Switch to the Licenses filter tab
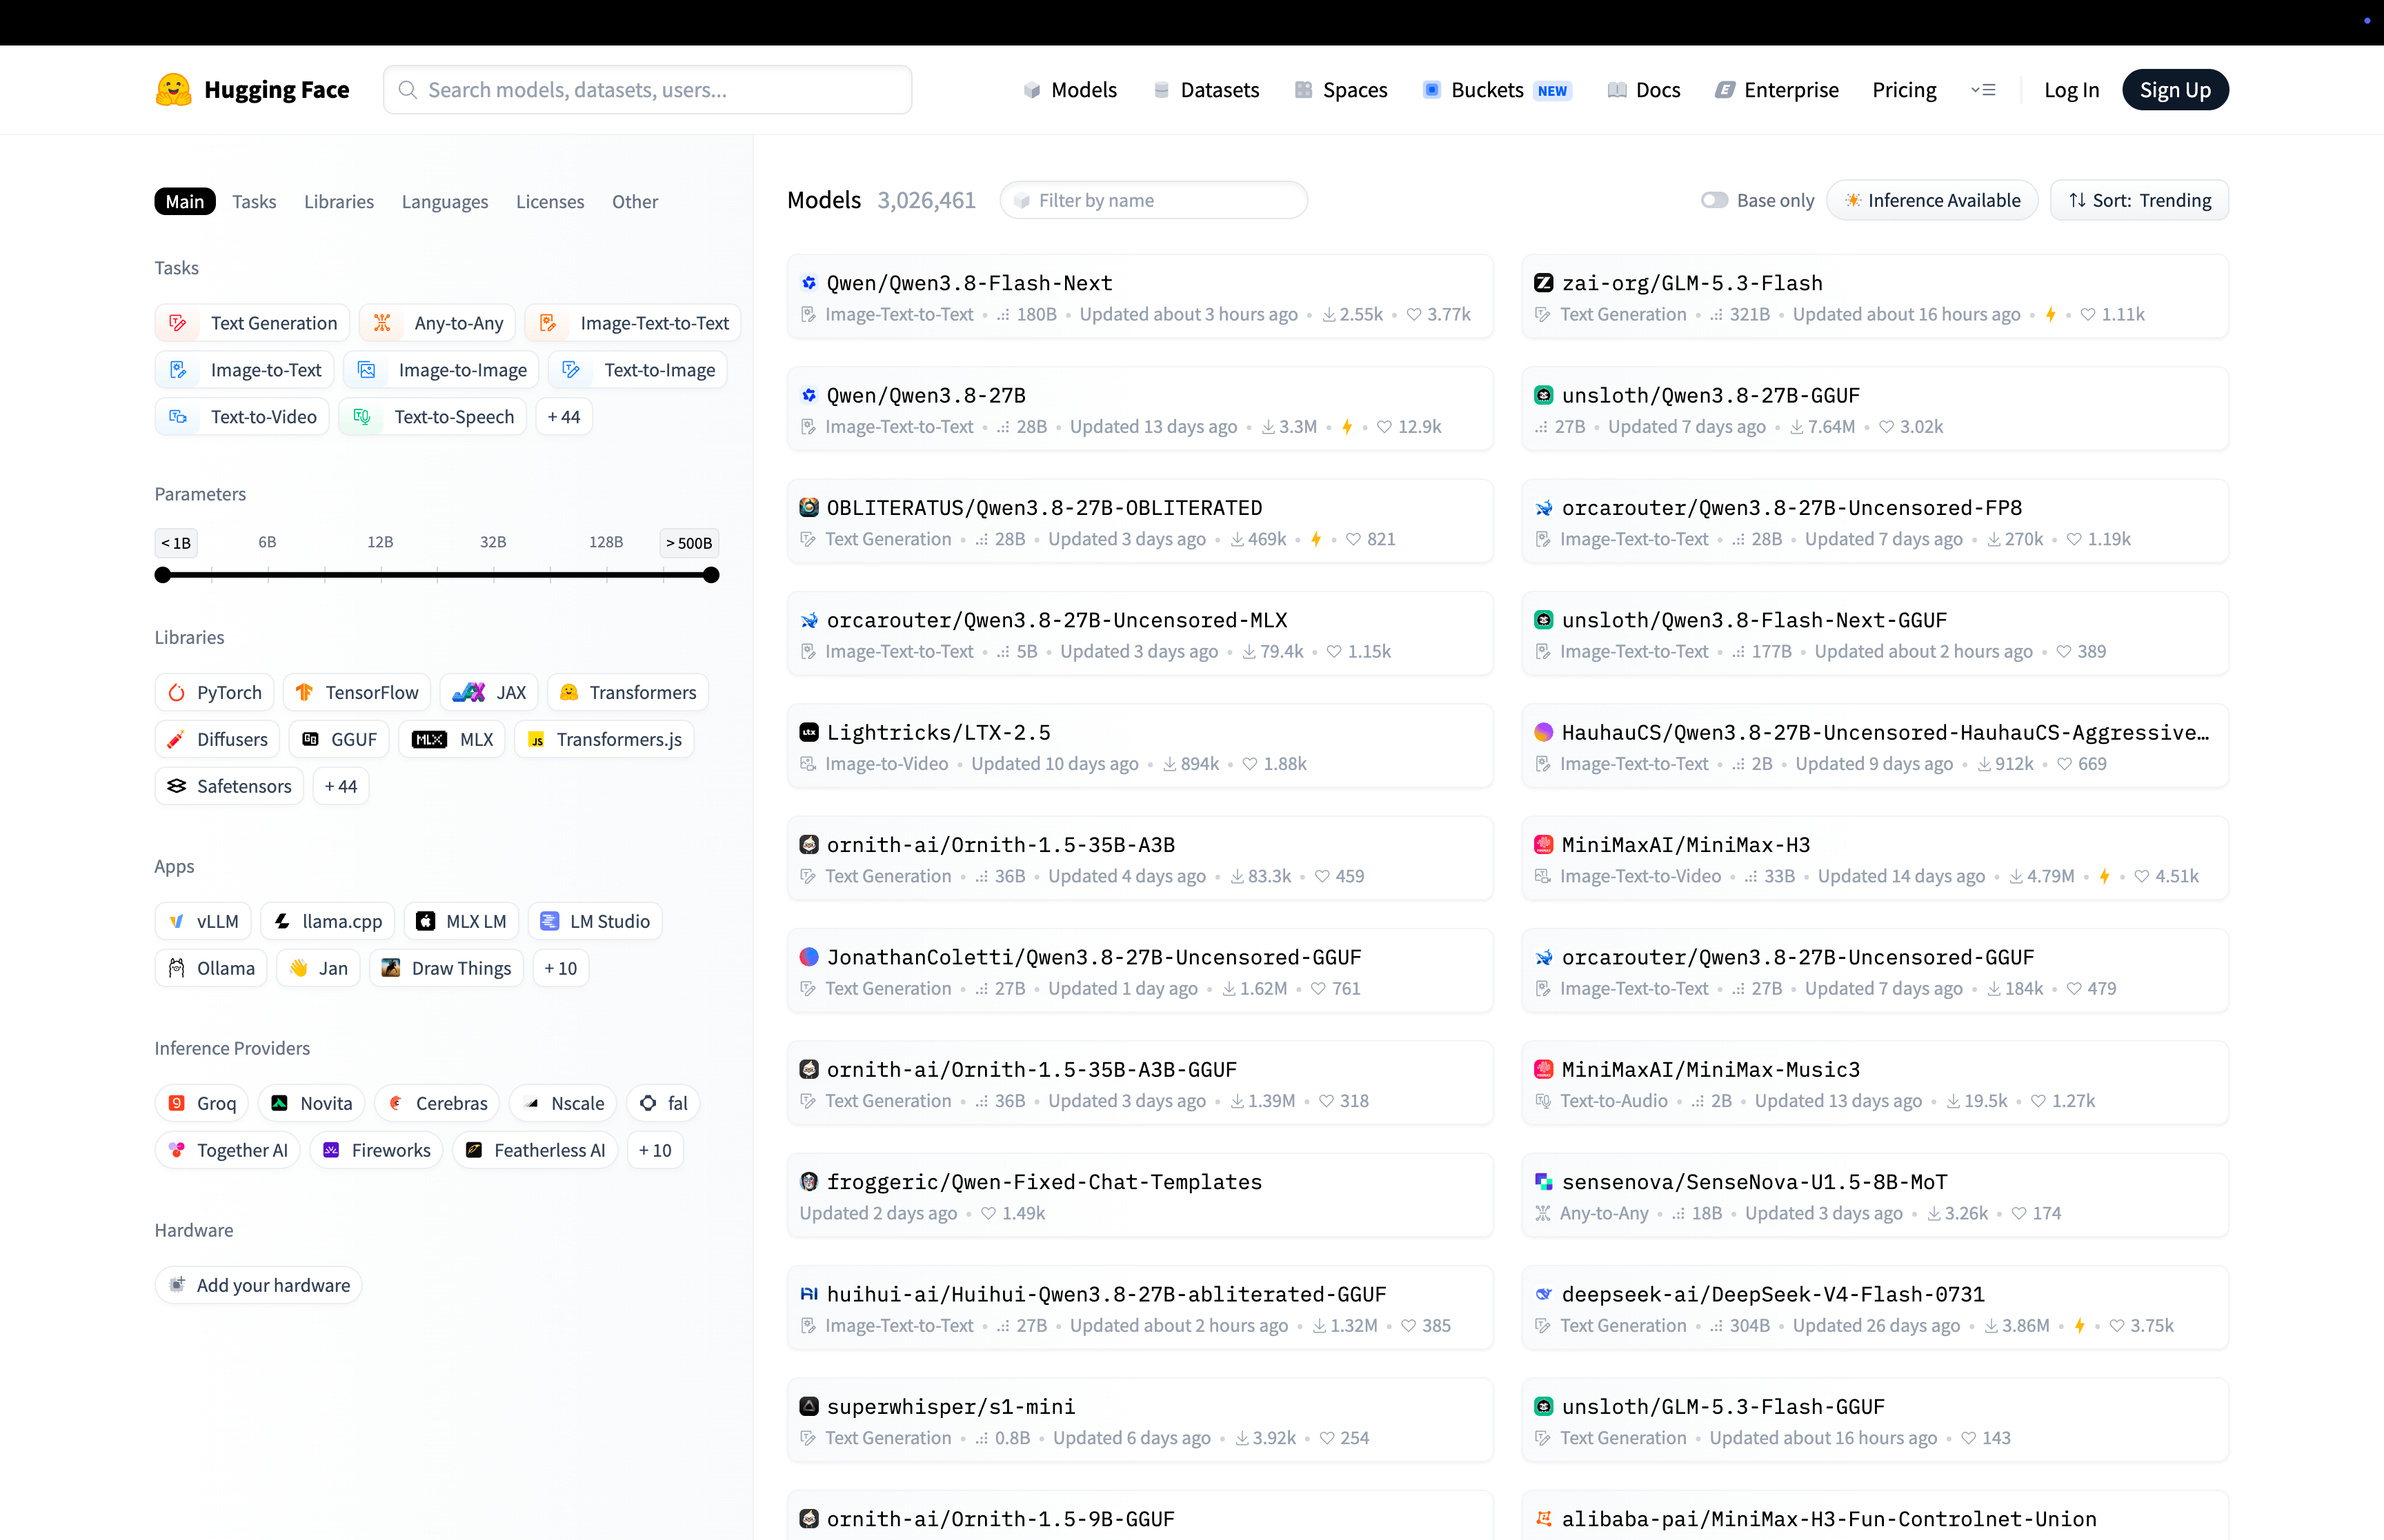2384x1540 pixels. point(550,201)
